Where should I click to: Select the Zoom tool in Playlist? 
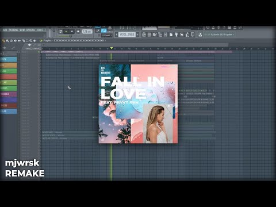pyautogui.click(x=31, y=41)
